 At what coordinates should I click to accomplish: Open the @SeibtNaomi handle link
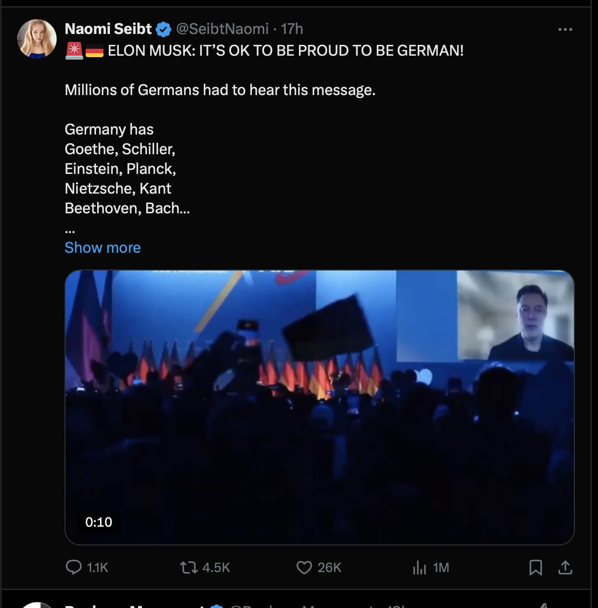click(x=222, y=29)
